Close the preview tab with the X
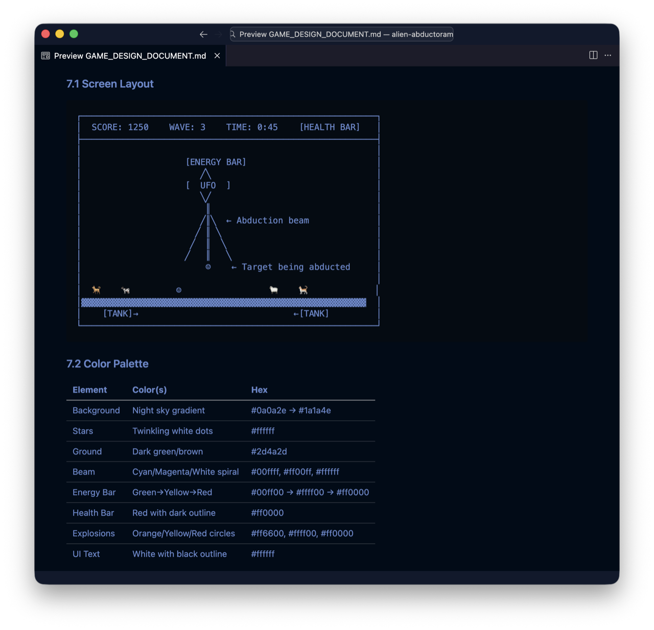Viewport: 654px width, 630px height. 217,56
